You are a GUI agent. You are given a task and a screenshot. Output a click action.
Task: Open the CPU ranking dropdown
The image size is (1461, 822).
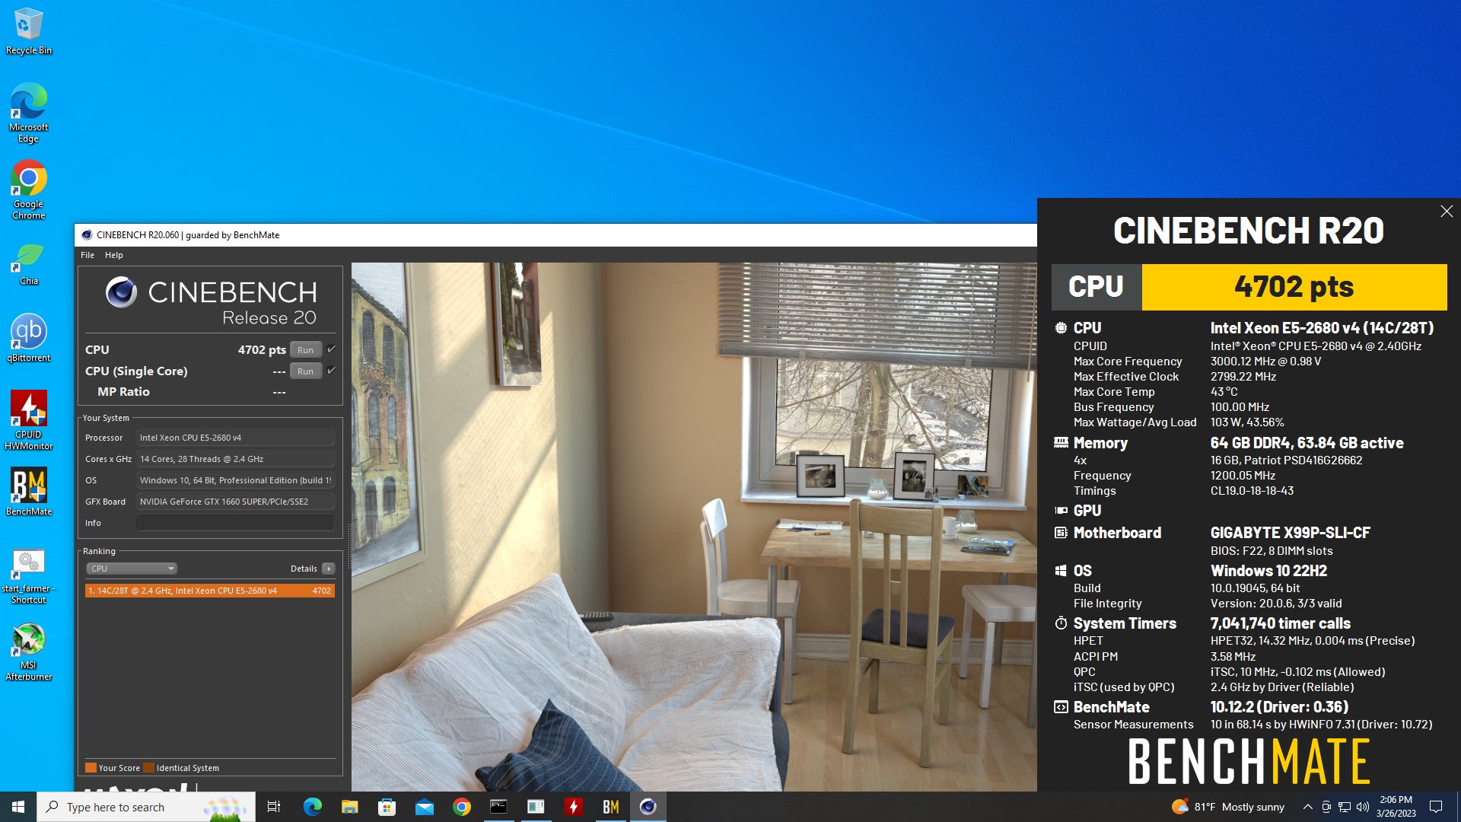[132, 569]
